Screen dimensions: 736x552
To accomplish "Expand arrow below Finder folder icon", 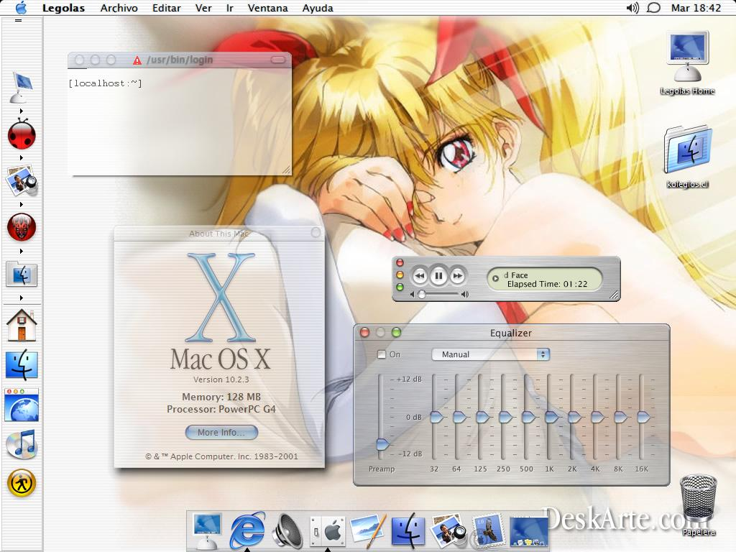I will pyautogui.click(x=21, y=298).
